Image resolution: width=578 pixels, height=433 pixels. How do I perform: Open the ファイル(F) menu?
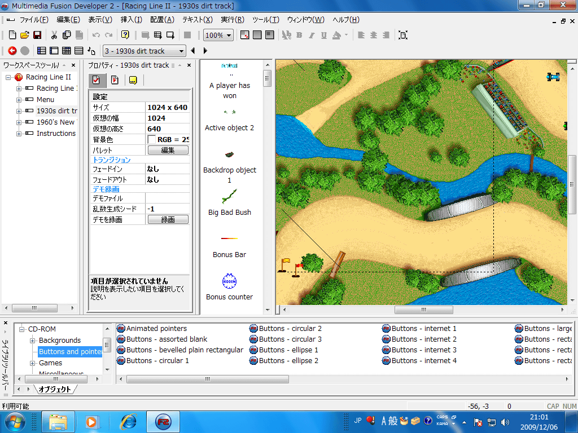tap(34, 20)
